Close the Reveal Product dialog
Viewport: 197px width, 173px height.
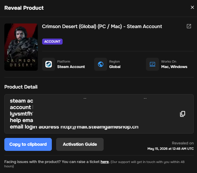click(192, 7)
